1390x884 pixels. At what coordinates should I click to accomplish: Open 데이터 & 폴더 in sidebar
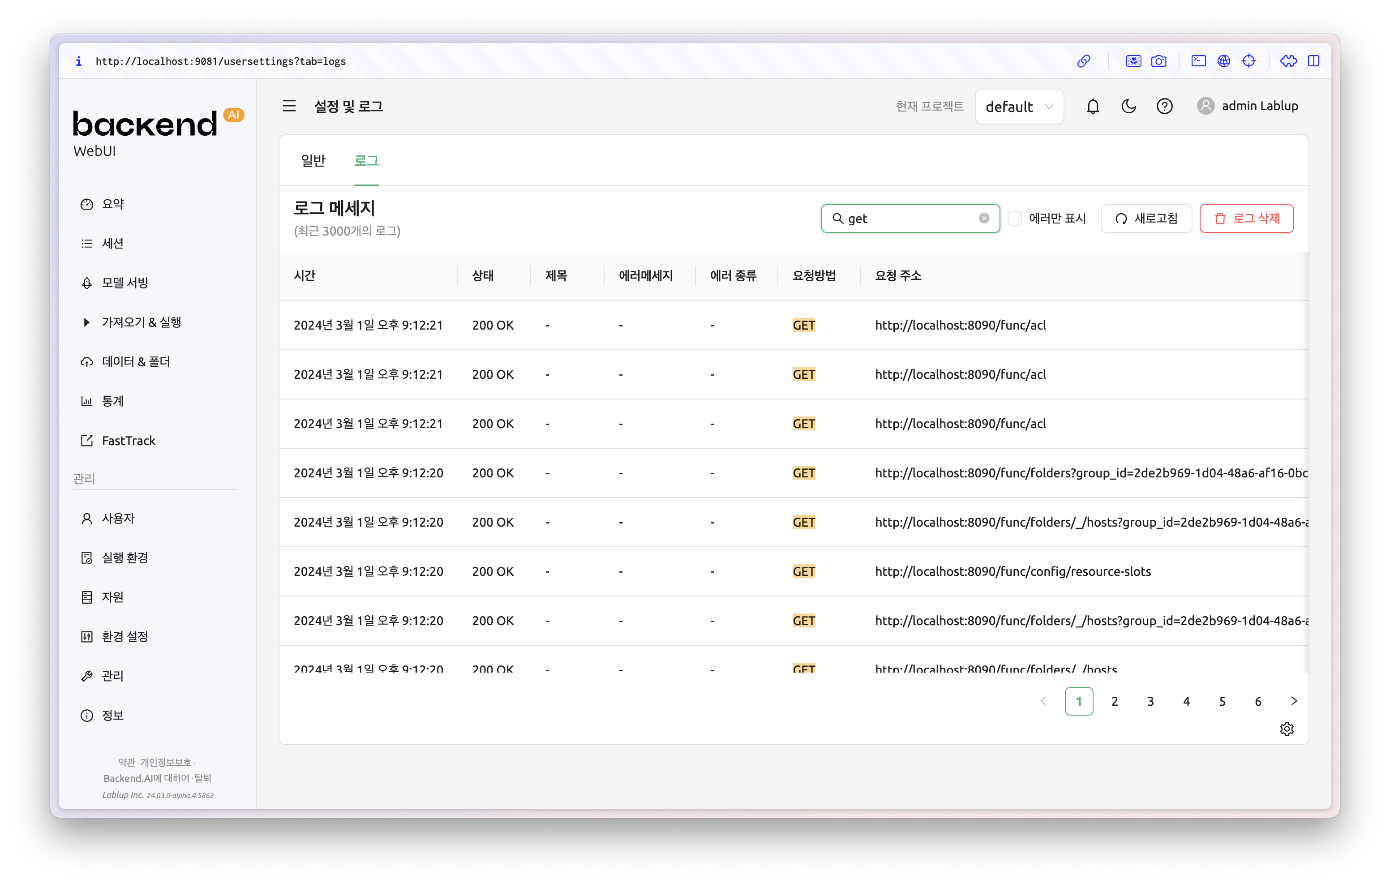[136, 361]
